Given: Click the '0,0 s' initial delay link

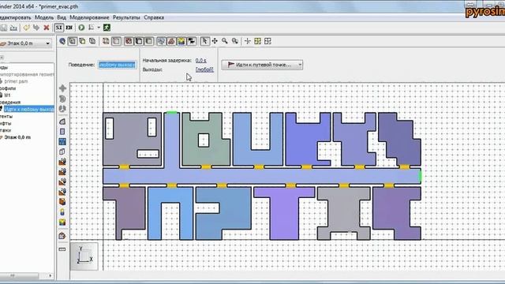Looking at the screenshot, I should click(x=201, y=61).
